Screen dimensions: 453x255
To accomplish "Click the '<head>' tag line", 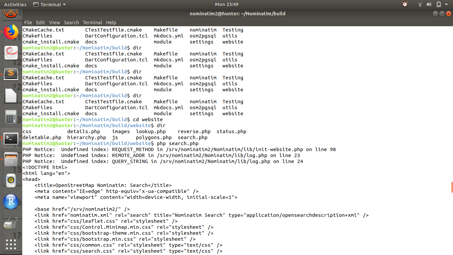I will [x=32, y=179].
